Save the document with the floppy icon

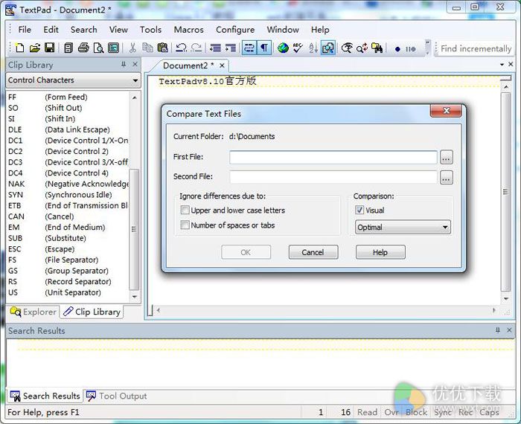point(50,48)
